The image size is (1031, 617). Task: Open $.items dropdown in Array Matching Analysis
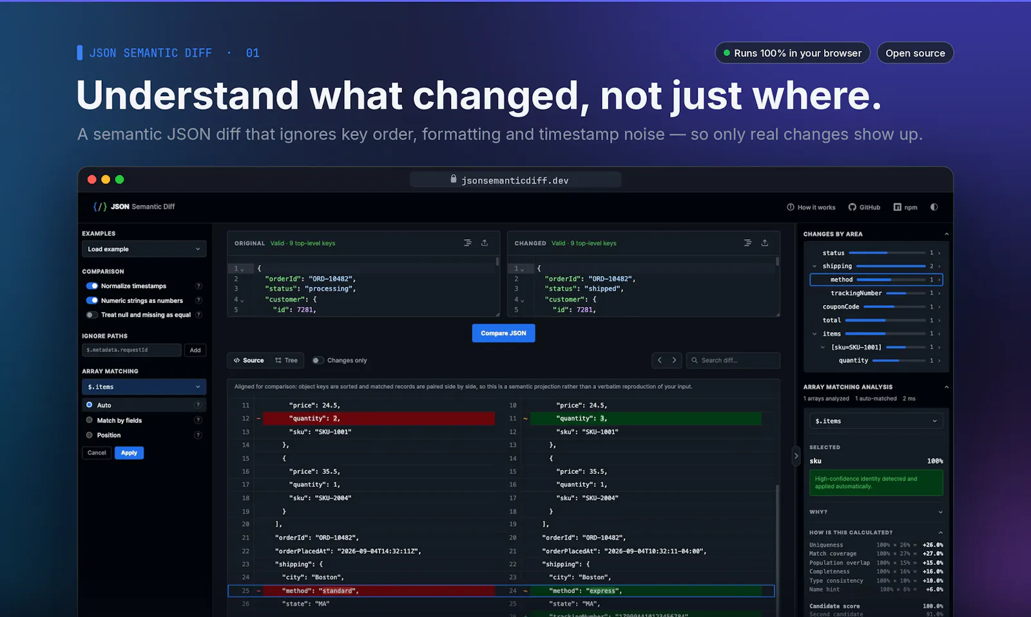(x=876, y=421)
